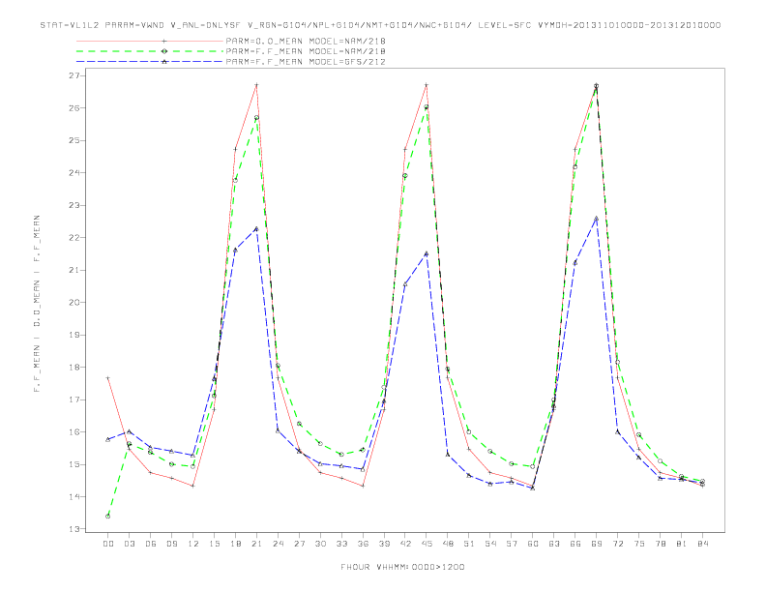Click x-axis tick label 09
766x592 pixels.
[x=171, y=544]
